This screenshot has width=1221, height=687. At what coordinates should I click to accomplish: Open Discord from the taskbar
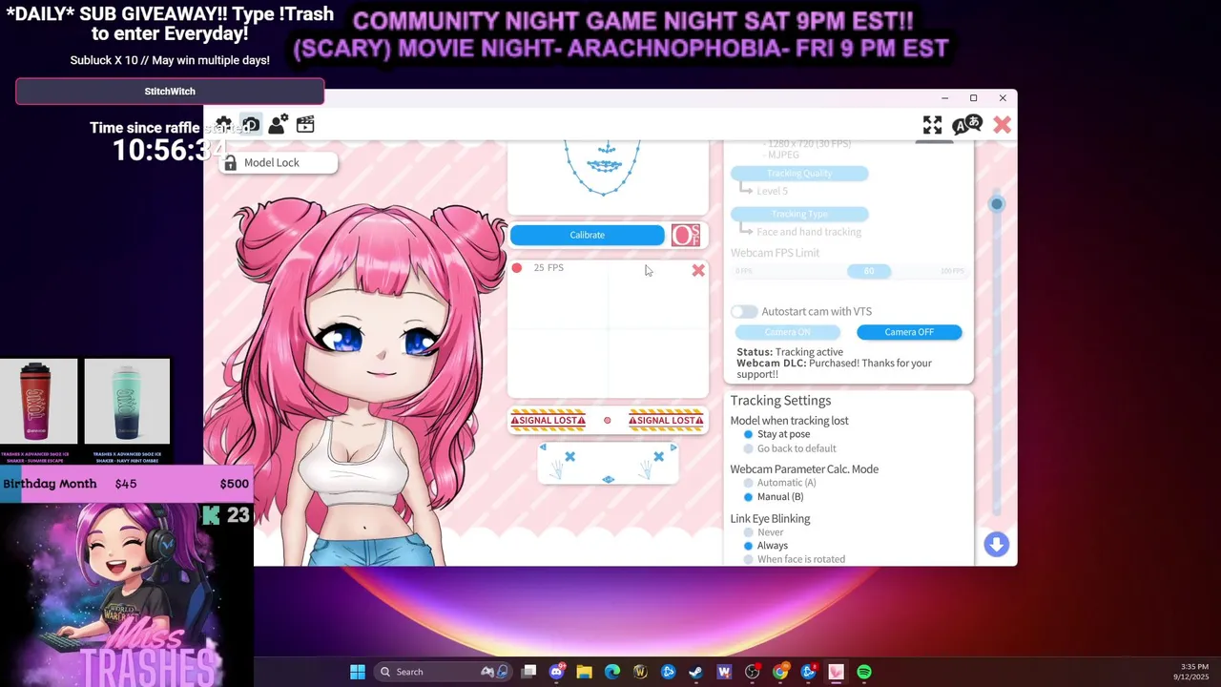coord(557,672)
